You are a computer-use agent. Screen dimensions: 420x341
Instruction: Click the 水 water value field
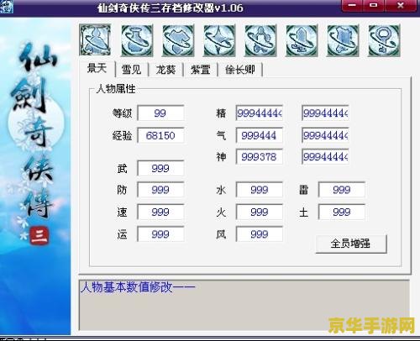(260, 190)
